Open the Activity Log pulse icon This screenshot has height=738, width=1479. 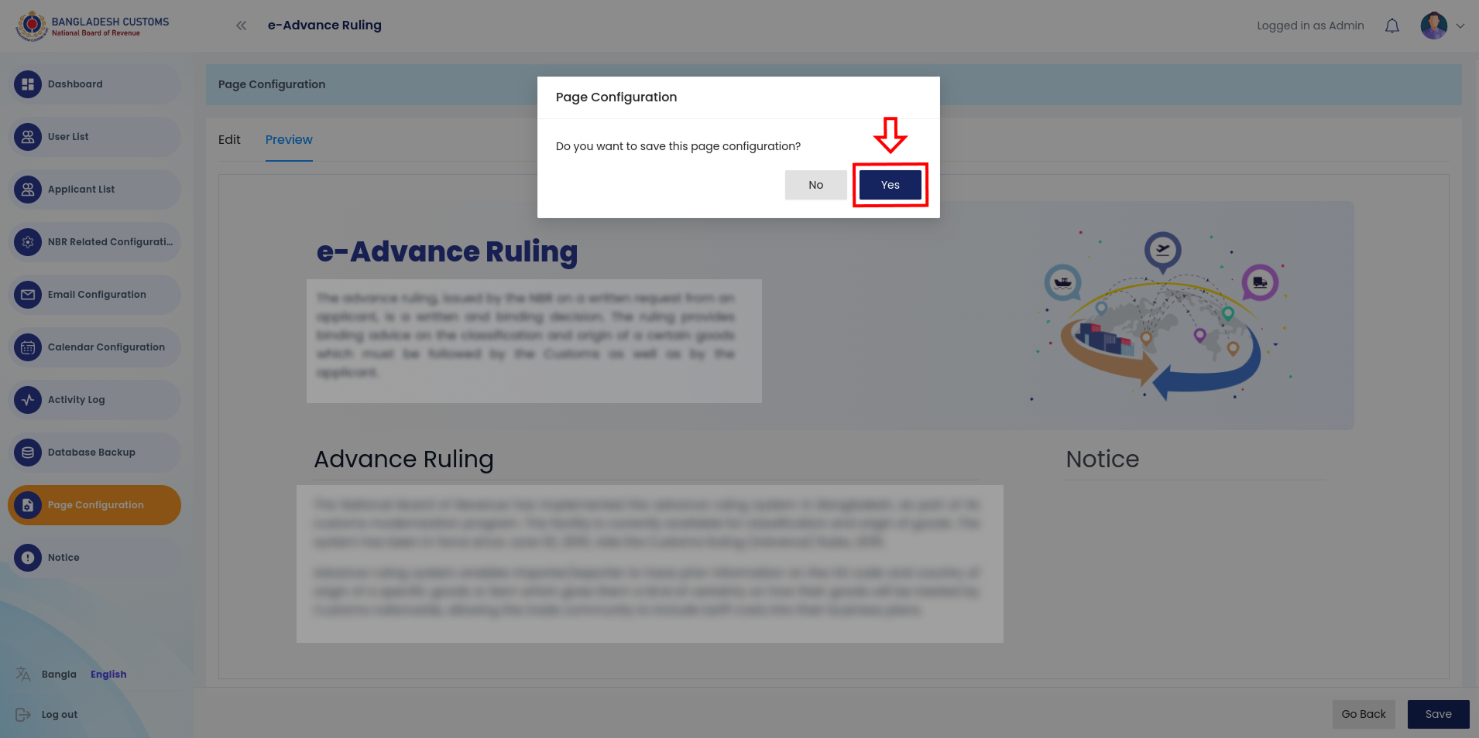(28, 400)
